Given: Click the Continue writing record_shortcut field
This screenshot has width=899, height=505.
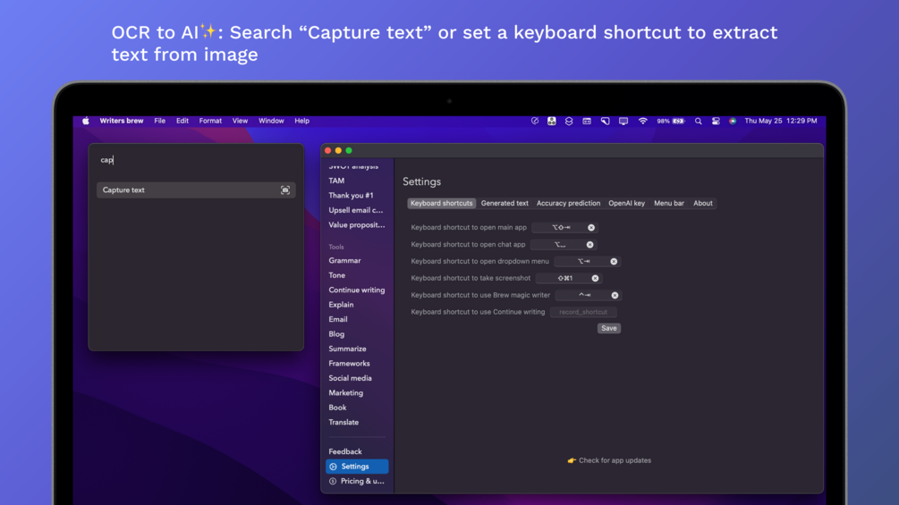Looking at the screenshot, I should pos(583,312).
